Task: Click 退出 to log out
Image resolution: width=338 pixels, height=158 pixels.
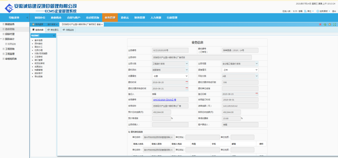Action: 334,11
